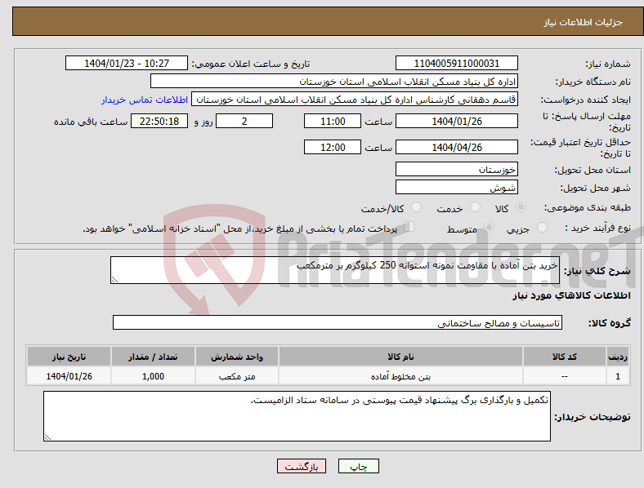The height and width of the screenshot is (488, 644).
Task: Open the اطلاعات تماس خریدار link
Action: click(x=145, y=100)
